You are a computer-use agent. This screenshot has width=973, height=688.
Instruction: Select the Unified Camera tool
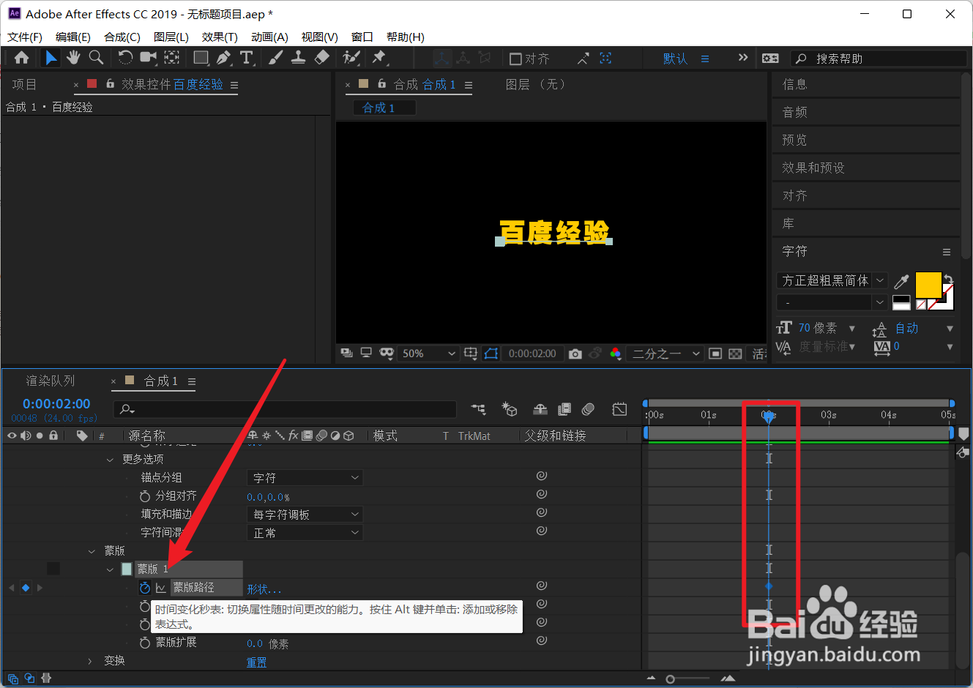[x=149, y=58]
